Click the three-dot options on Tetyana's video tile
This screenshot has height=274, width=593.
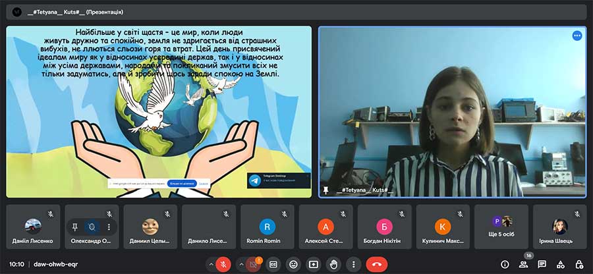point(577,36)
